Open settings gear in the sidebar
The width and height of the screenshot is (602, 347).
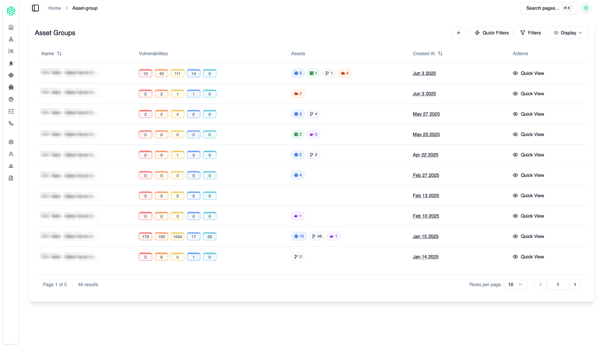[x=11, y=142]
